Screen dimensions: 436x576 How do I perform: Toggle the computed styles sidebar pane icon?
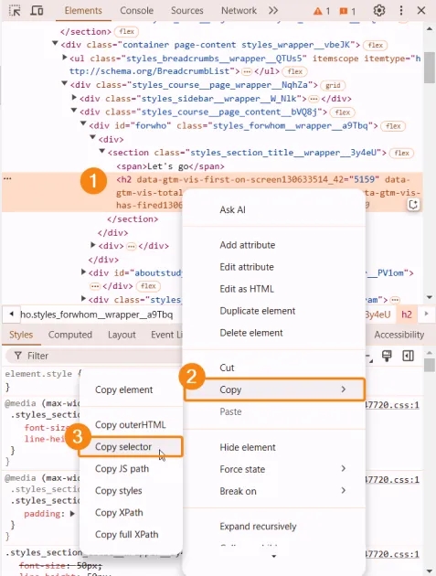(x=408, y=356)
